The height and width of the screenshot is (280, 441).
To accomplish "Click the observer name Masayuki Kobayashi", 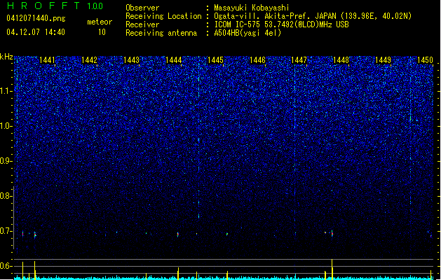I will [252, 8].
